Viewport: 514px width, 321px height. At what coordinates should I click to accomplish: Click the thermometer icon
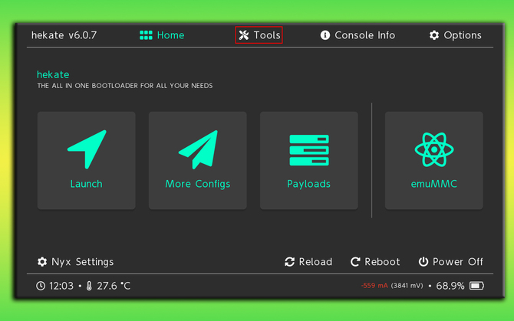pyautogui.click(x=89, y=286)
